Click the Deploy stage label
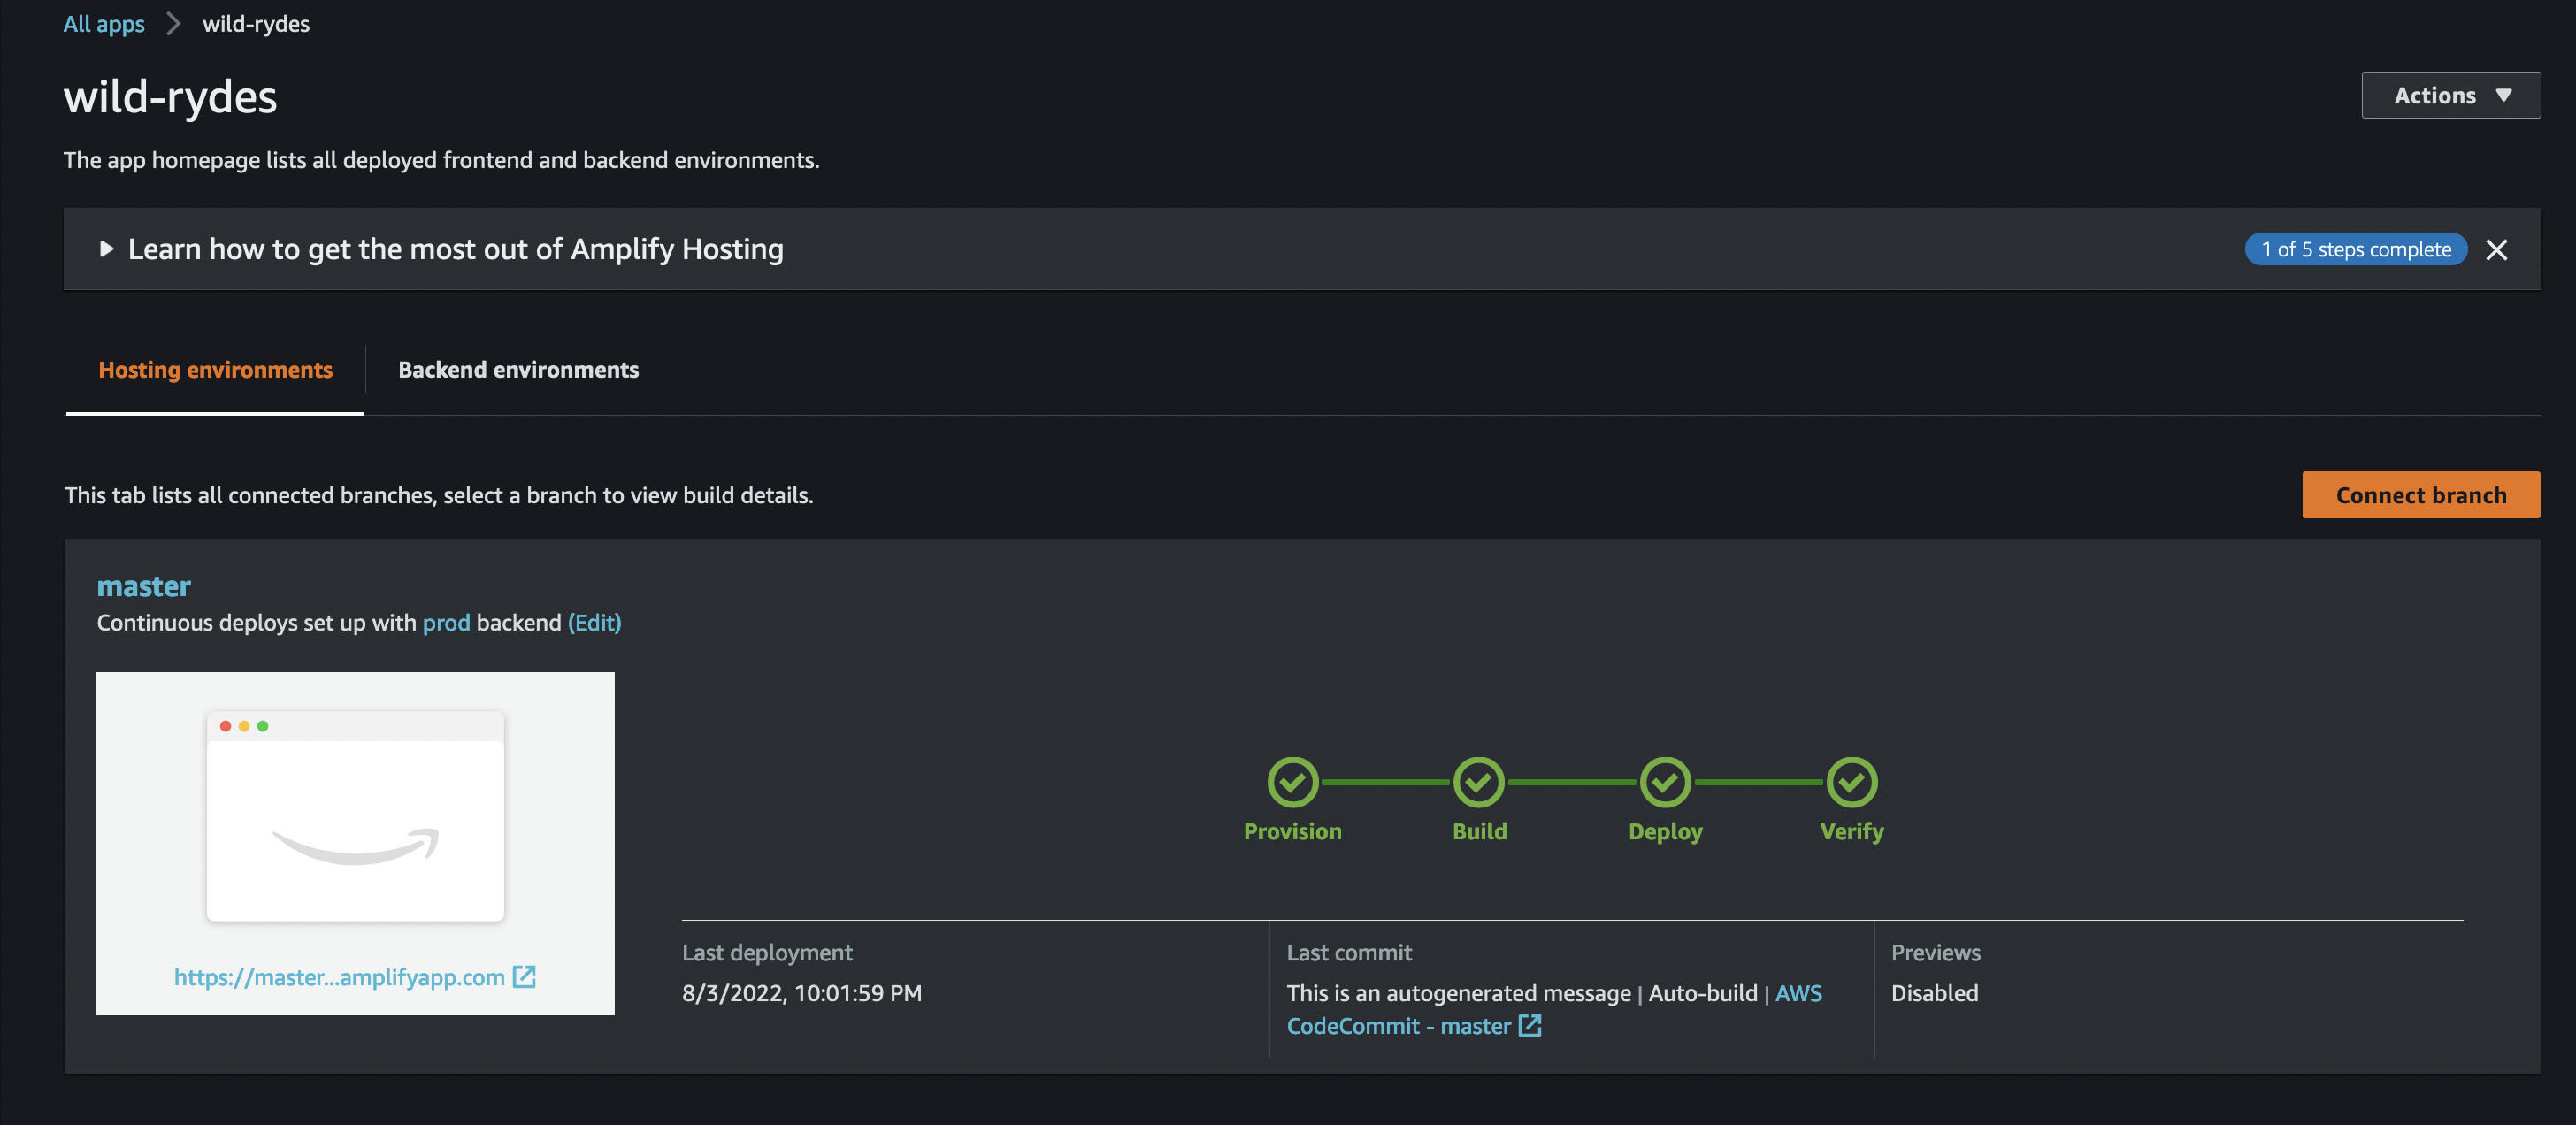Screen dimensions: 2576x1125 [1665, 832]
